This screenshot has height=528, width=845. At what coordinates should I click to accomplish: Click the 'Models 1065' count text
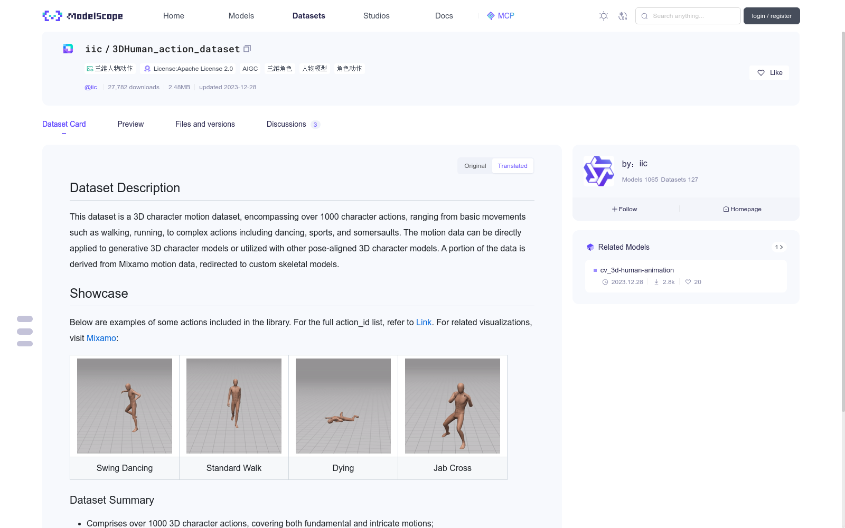pyautogui.click(x=640, y=180)
